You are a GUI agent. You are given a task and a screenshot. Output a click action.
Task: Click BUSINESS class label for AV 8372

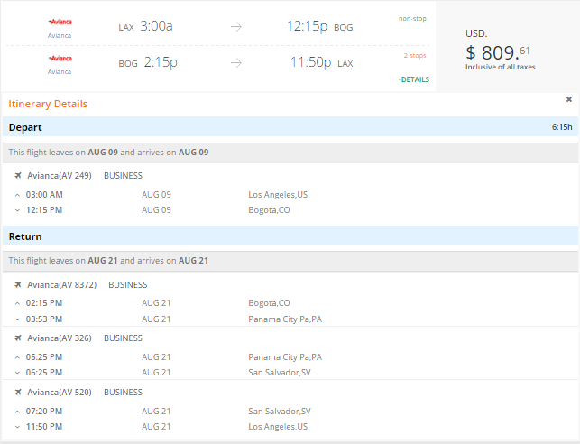127,284
